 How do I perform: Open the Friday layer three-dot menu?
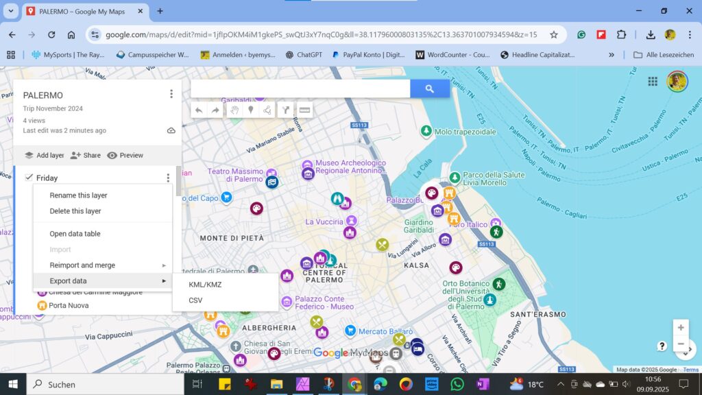tap(168, 178)
